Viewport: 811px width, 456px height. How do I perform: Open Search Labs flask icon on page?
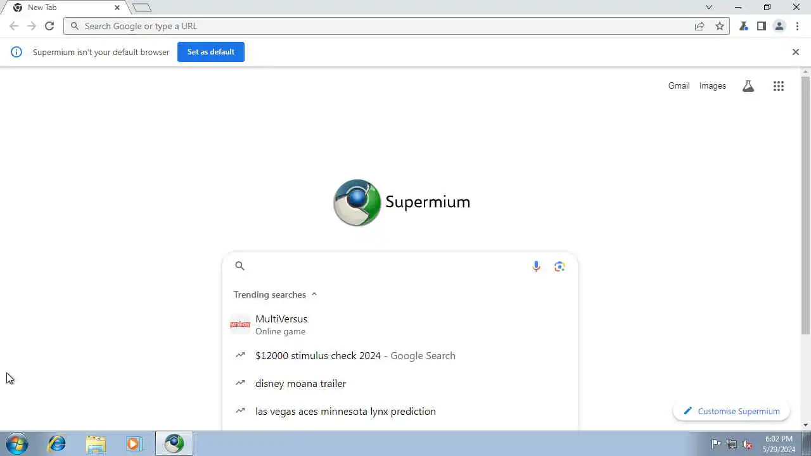point(748,86)
